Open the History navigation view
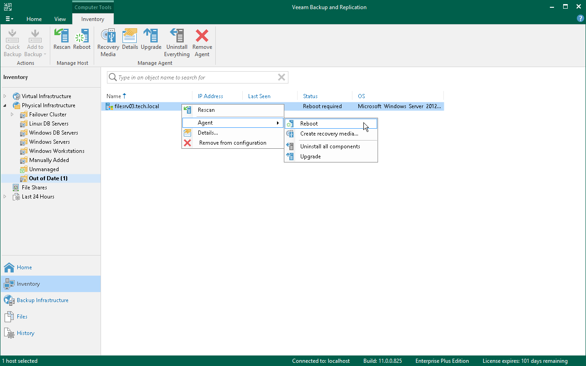 pos(50,333)
